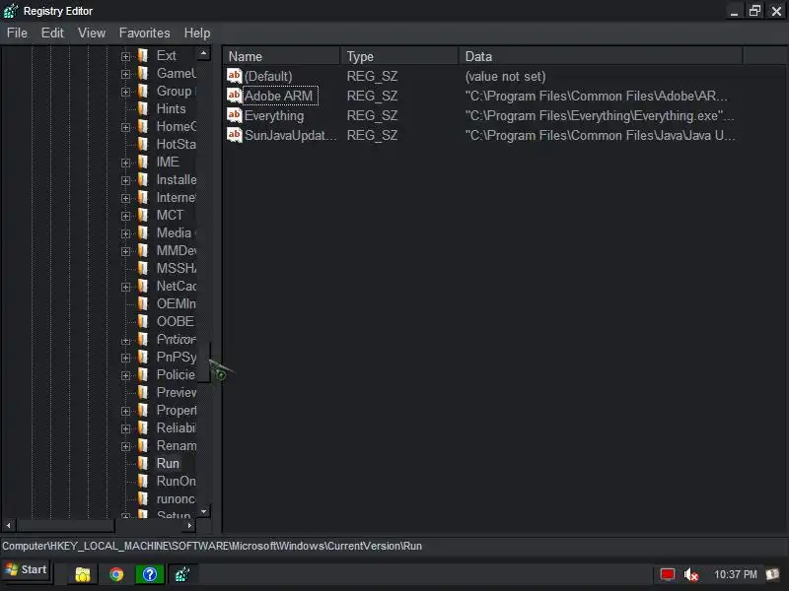Viewport: 789px width, 591px height.
Task: Click the Everything string value icon
Action: 235,115
